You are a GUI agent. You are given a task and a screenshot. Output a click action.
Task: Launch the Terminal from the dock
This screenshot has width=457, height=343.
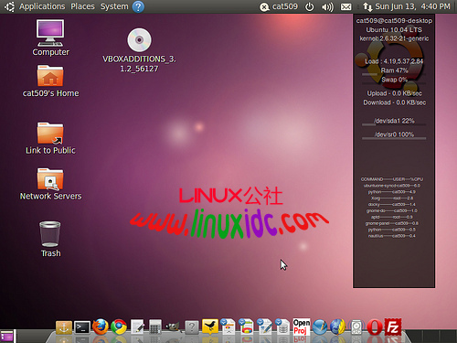tap(82, 327)
